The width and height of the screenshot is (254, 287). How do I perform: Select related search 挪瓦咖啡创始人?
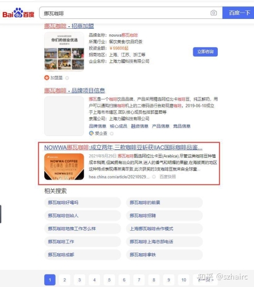(83, 216)
